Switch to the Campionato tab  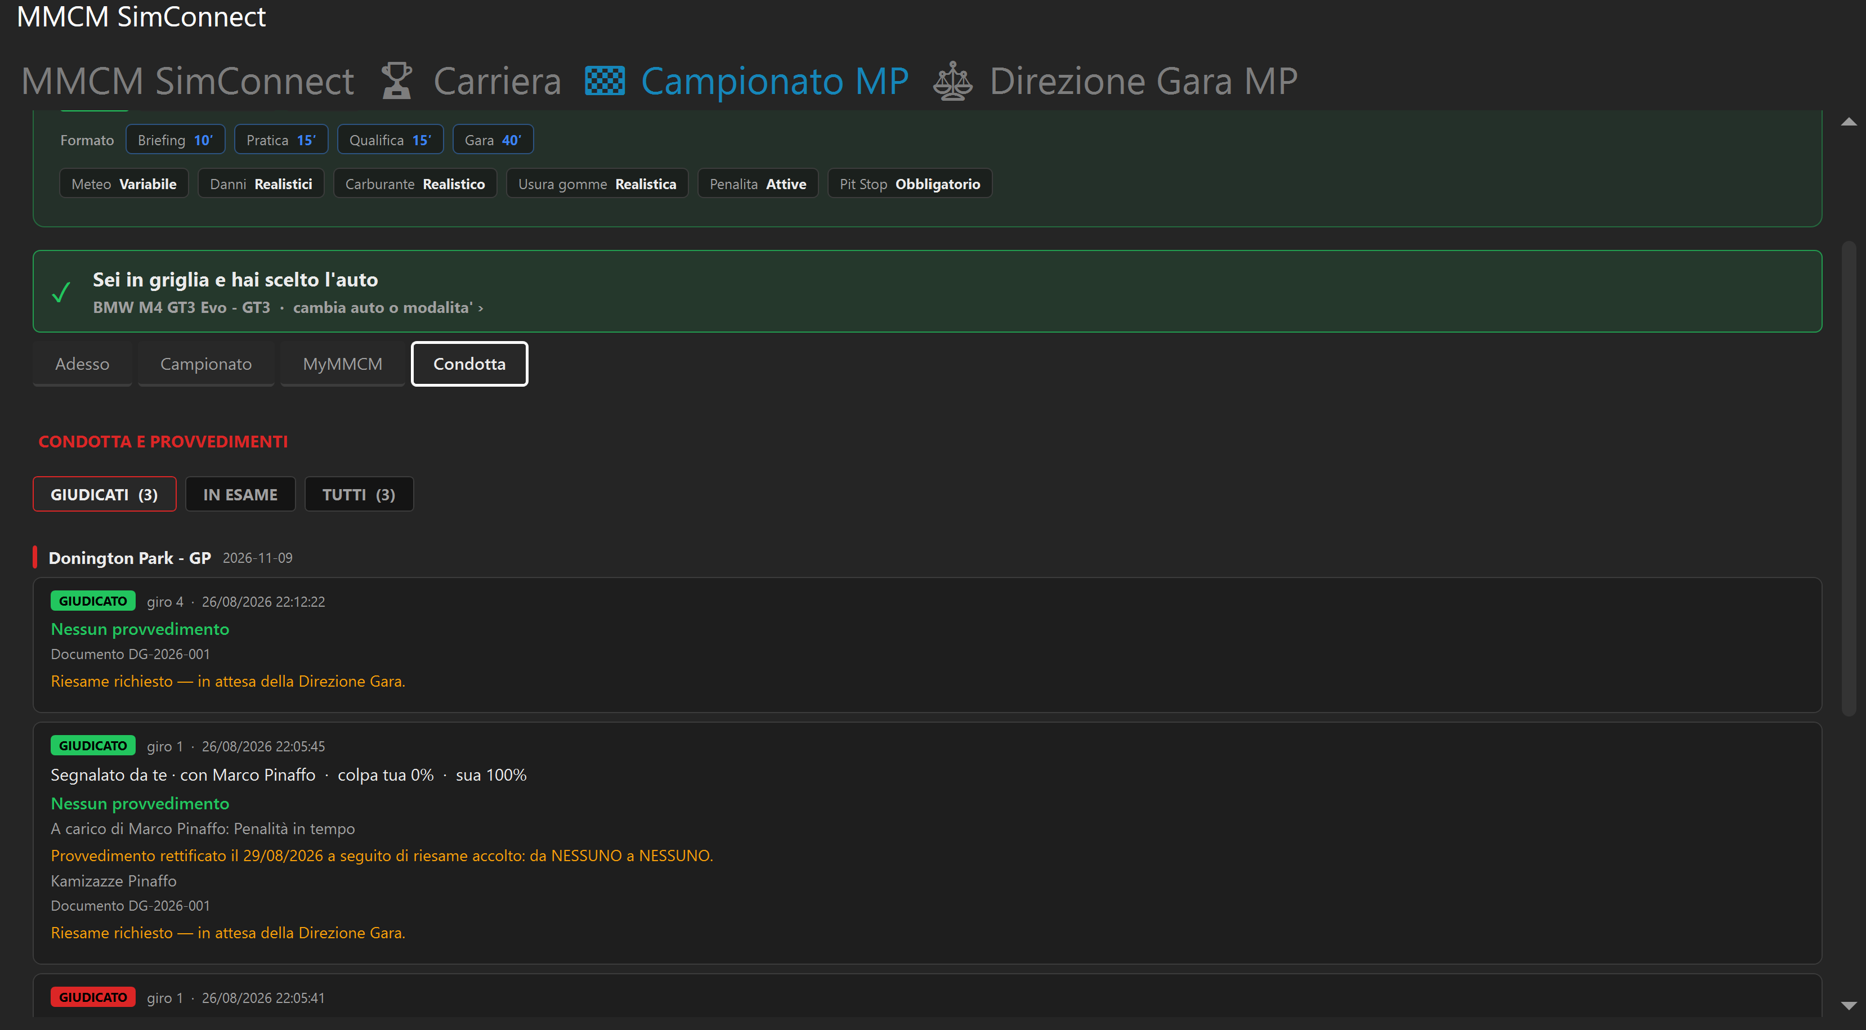point(205,364)
